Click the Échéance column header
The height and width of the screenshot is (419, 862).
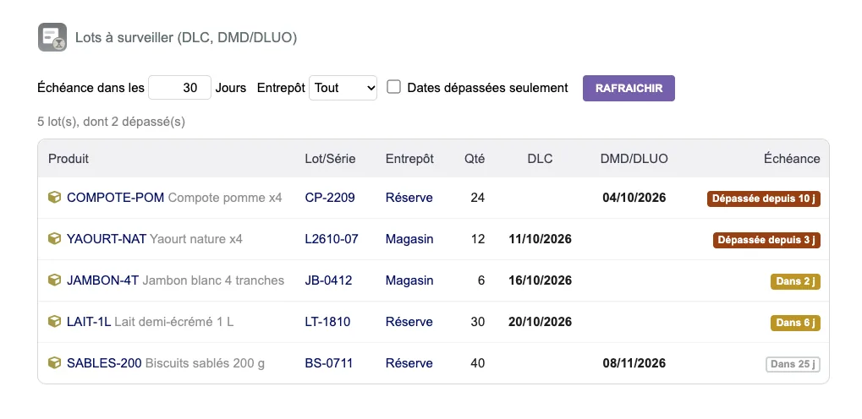tap(792, 159)
